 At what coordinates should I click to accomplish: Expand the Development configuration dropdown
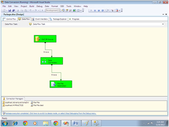59,10
